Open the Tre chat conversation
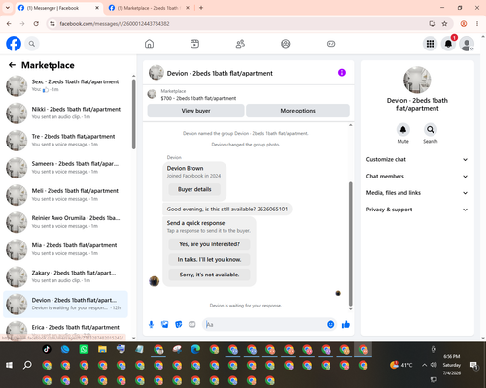486x388 pixels. pos(66,140)
